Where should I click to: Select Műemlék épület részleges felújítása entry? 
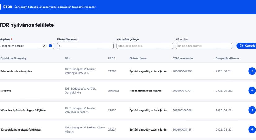point(23,110)
